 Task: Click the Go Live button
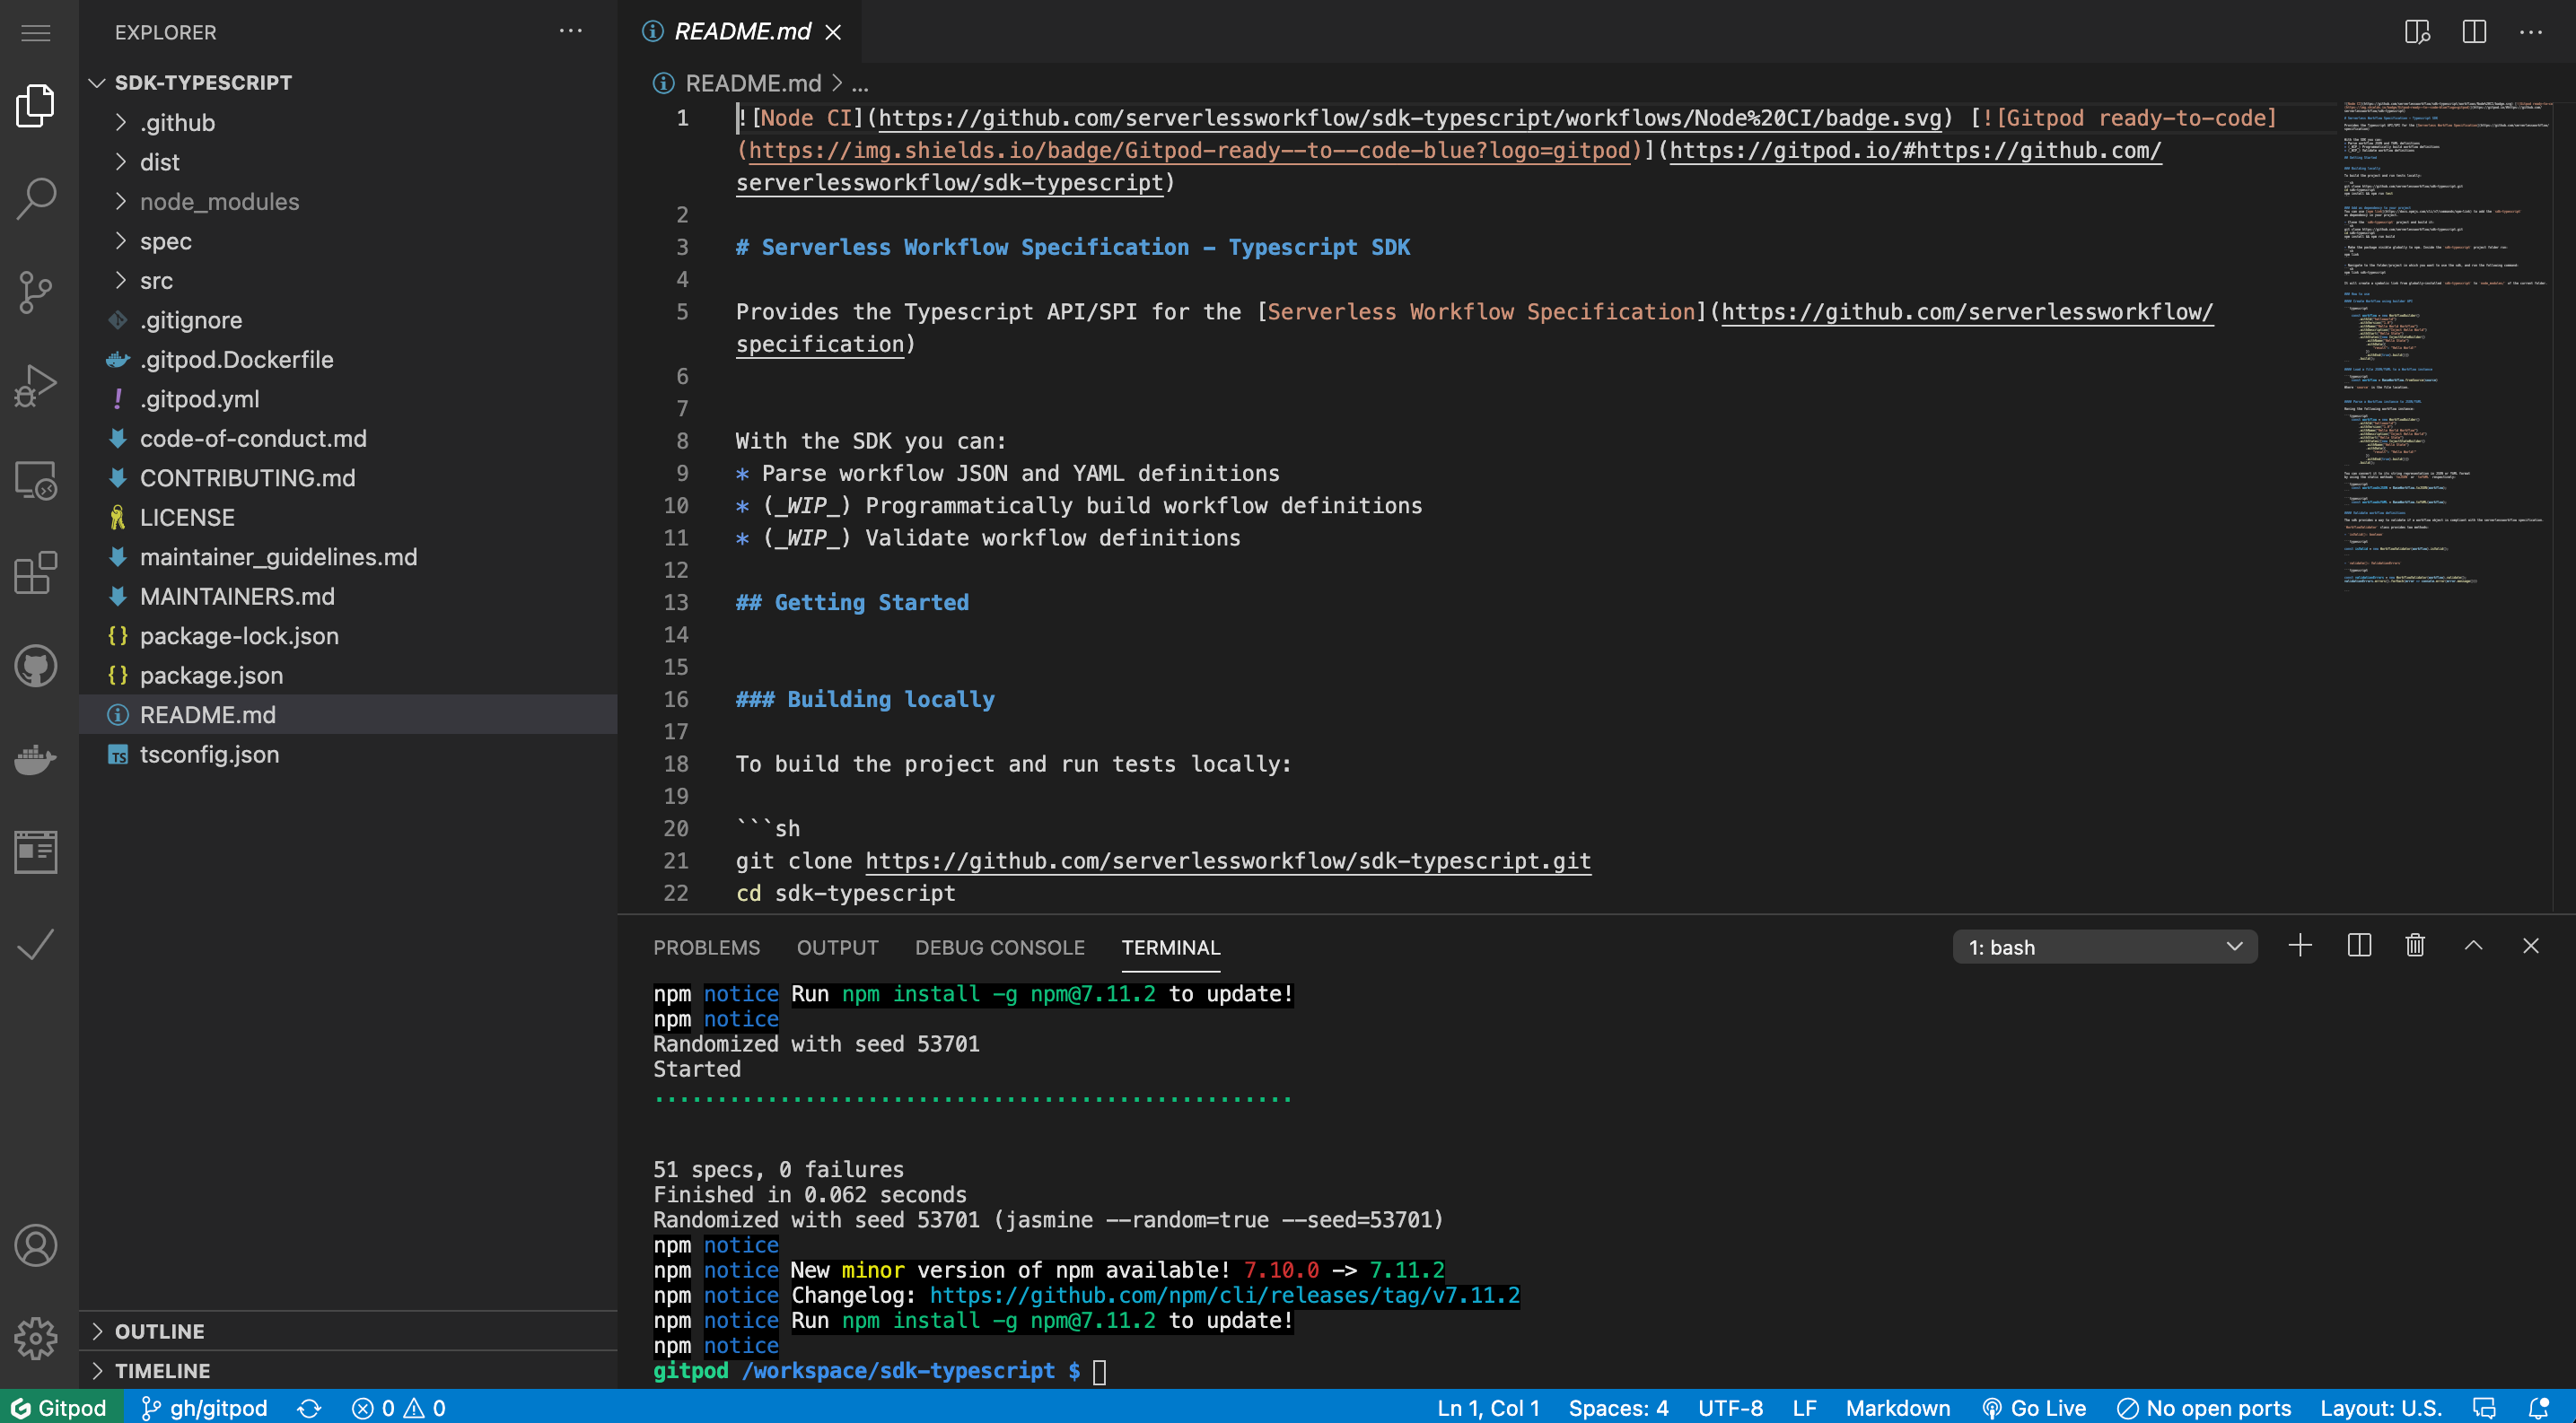coord(2034,1408)
